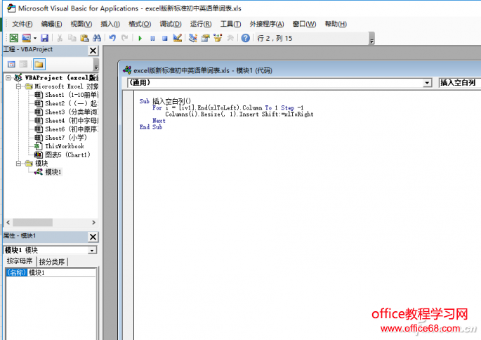Collapse the 模块 folder node
481x340 pixels.
tap(19, 163)
